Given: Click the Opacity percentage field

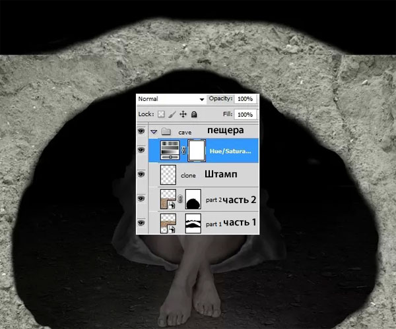Looking at the screenshot, I should (244, 98).
